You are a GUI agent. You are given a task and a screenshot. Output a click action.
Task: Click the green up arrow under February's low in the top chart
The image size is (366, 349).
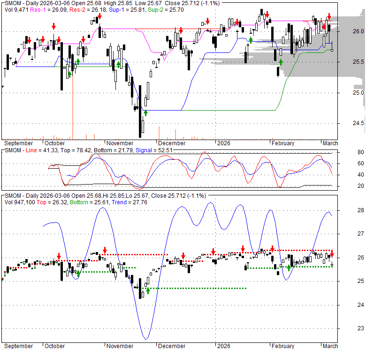click(x=281, y=62)
